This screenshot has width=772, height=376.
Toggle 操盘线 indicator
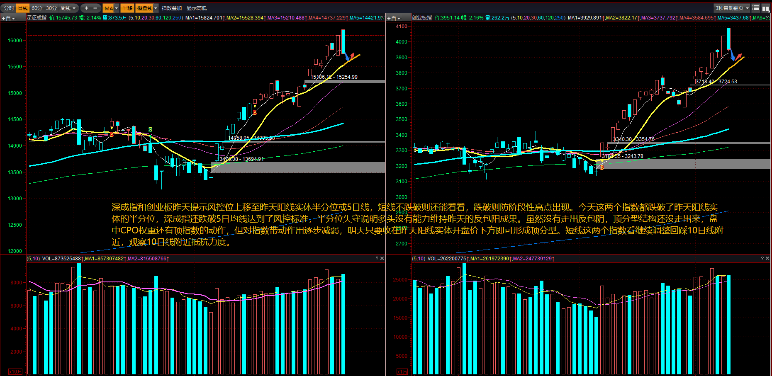click(x=144, y=8)
